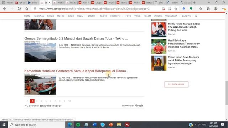Open Timnas U-19 player sidebar thumbnail

coord(159,47)
